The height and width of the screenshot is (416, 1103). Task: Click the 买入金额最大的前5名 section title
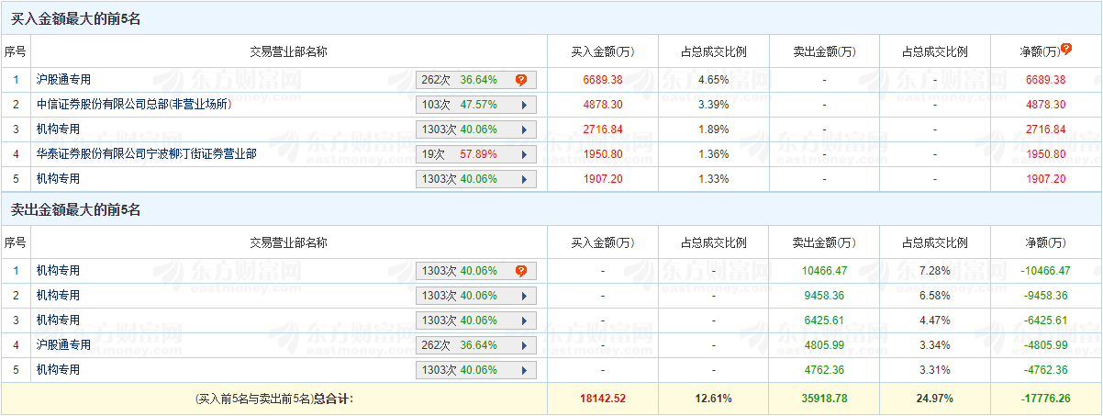point(75,18)
